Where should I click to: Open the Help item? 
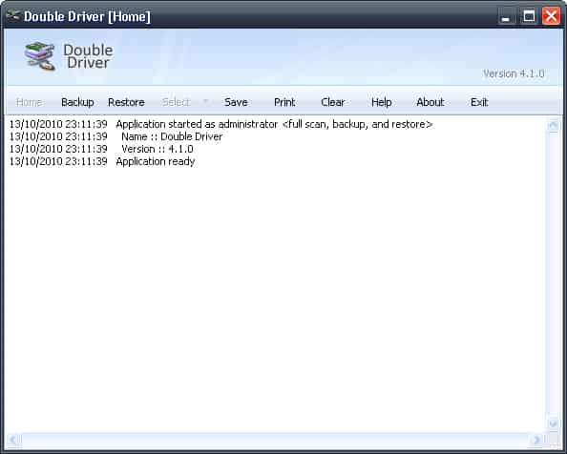pyautogui.click(x=382, y=102)
